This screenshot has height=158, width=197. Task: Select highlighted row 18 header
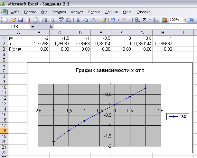[x=4, y=131]
